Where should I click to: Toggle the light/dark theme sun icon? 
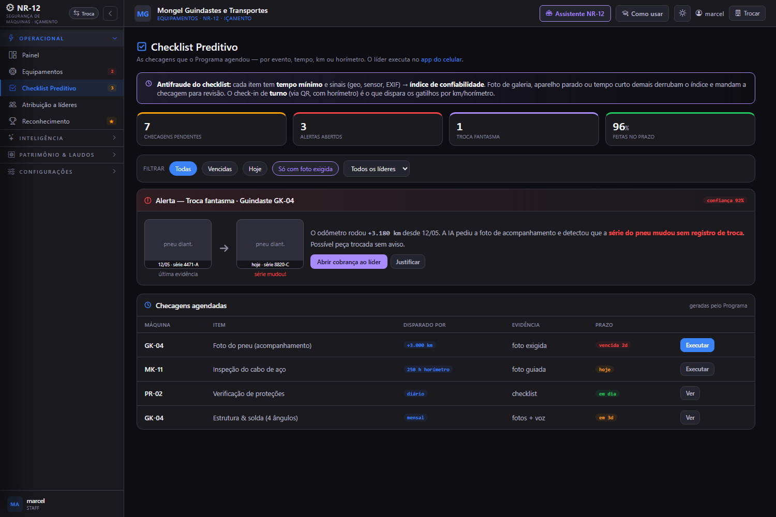682,13
